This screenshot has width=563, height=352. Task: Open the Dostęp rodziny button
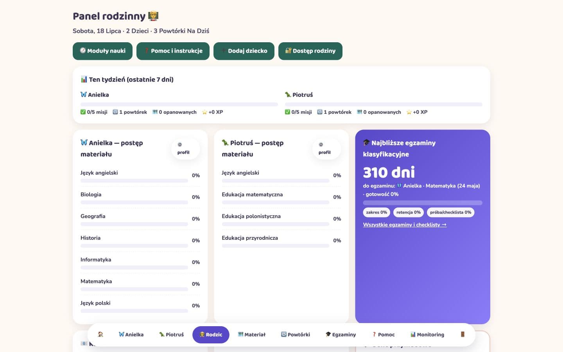tap(310, 51)
